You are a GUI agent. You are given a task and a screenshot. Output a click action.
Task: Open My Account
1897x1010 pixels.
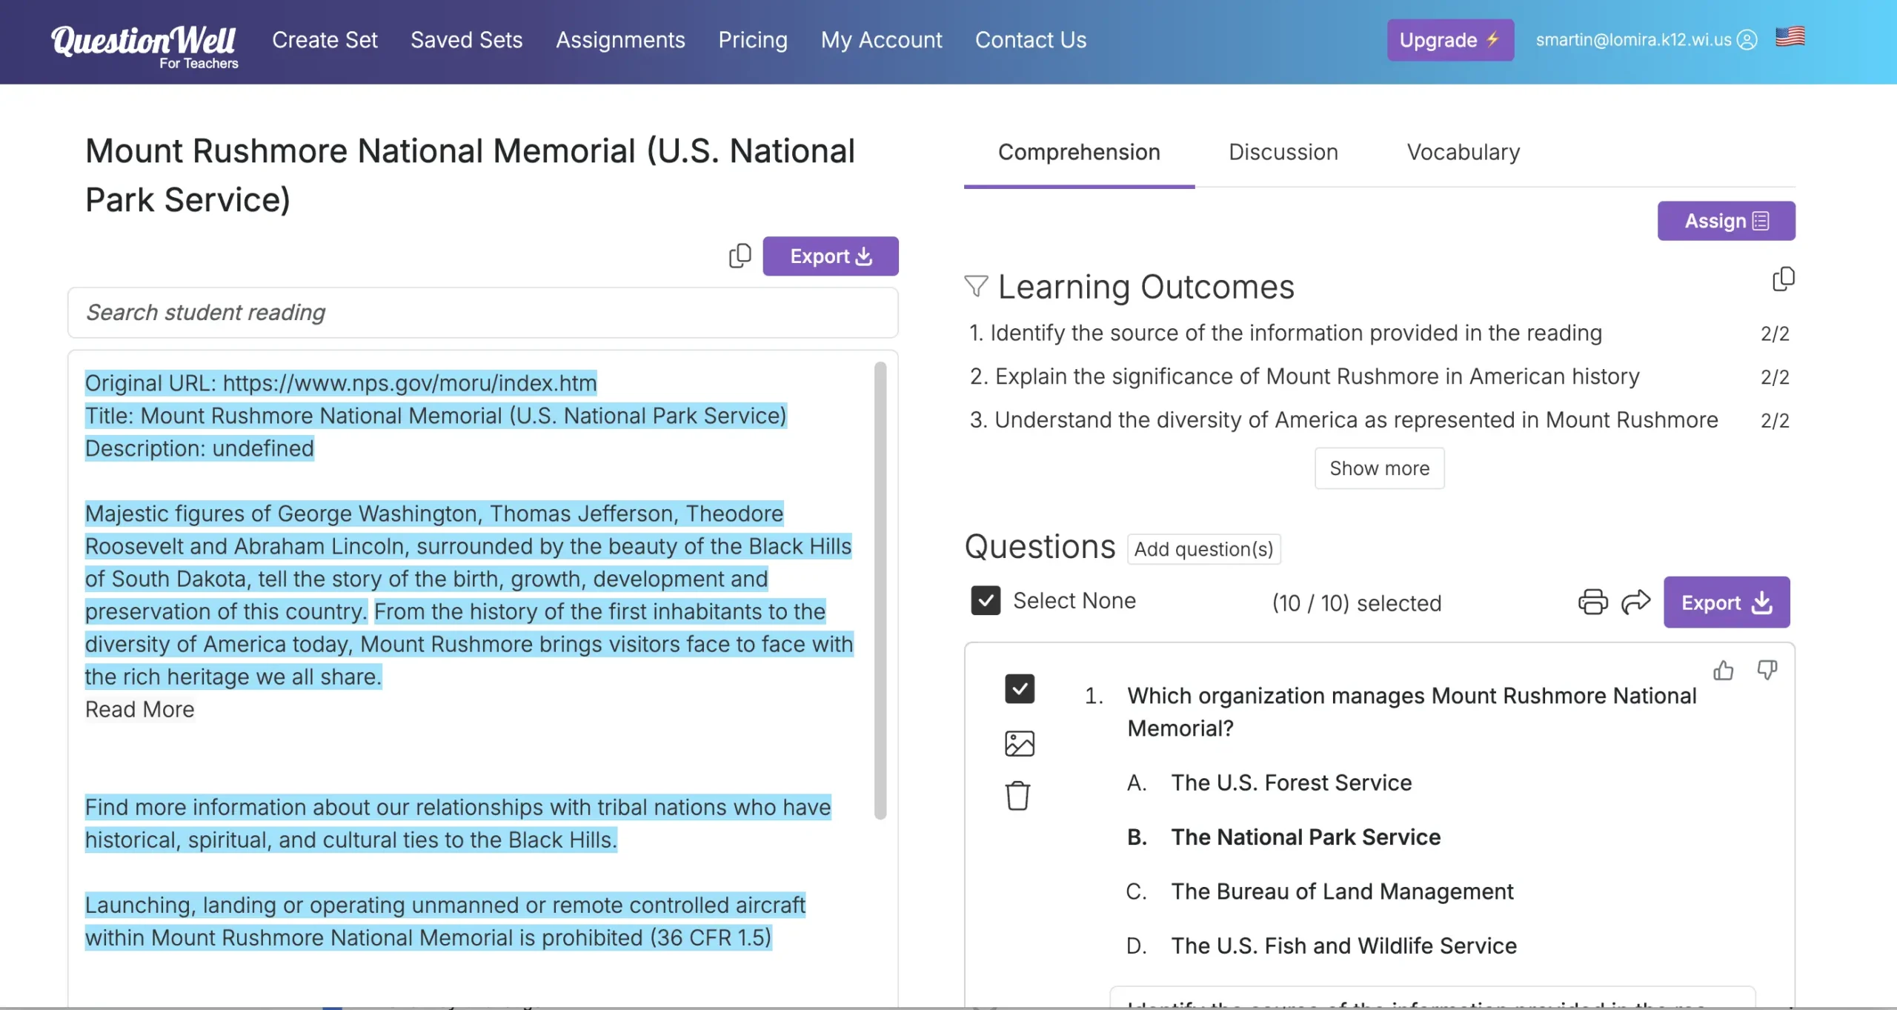coord(881,40)
